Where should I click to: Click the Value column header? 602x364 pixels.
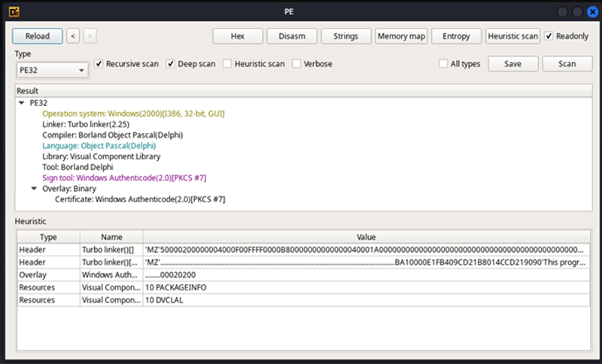366,237
